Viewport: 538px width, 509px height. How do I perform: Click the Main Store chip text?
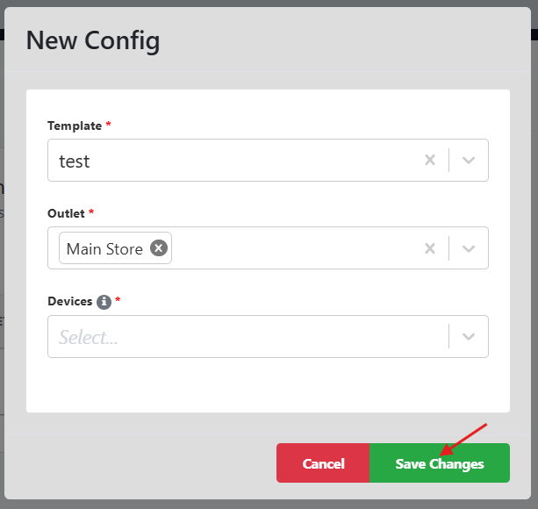tap(104, 249)
